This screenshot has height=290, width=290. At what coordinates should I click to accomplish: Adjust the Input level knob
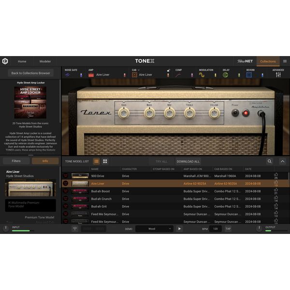click(6, 229)
